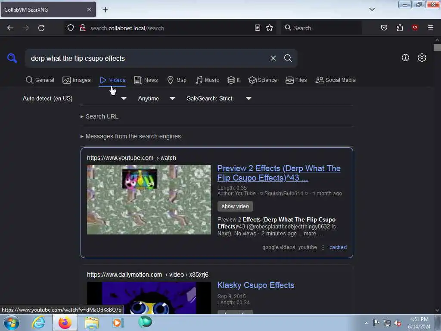Open a new browser tab
The image size is (441, 331).
click(x=105, y=10)
